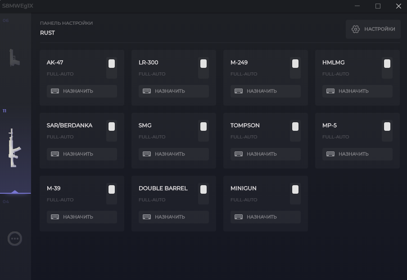Viewport: 407px width, 280px height.
Task: Toggle the SMG switch
Action: [x=203, y=130]
